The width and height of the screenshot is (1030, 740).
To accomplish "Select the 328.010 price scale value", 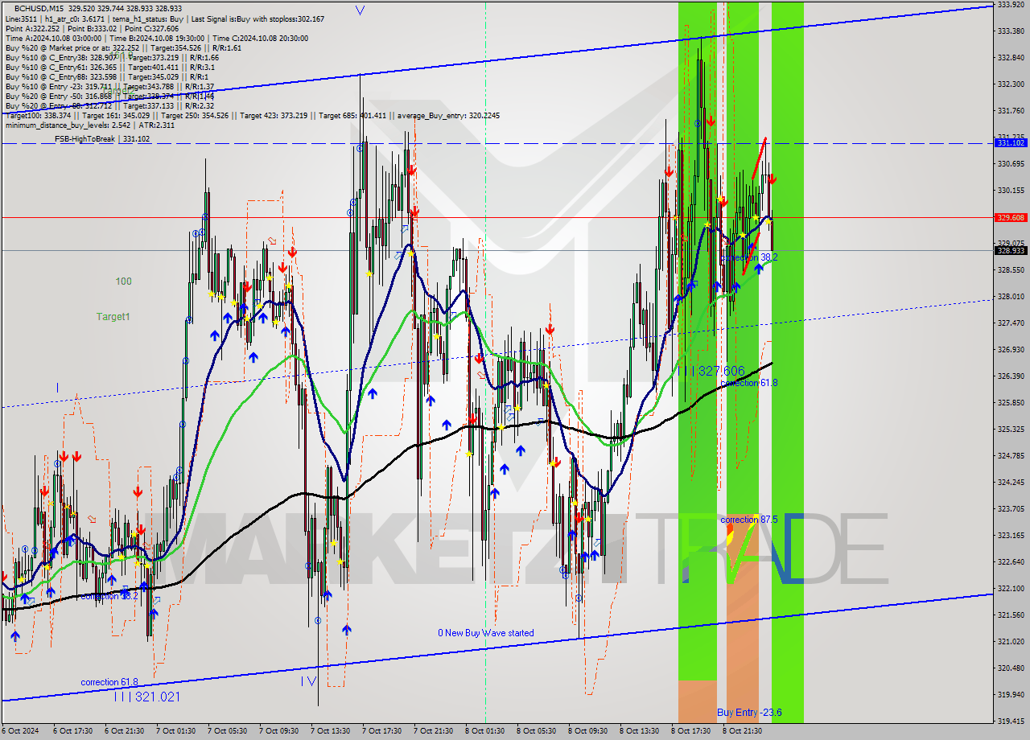I will click(1011, 296).
